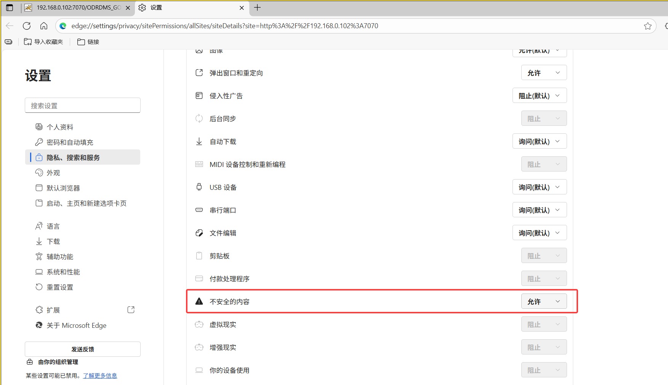The height and width of the screenshot is (385, 668).
Task: Open the 下载 settings section
Action: pos(53,241)
